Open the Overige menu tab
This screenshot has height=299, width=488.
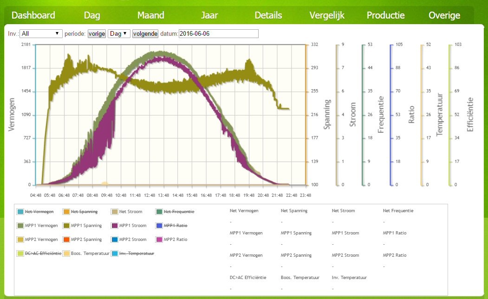tap(444, 15)
